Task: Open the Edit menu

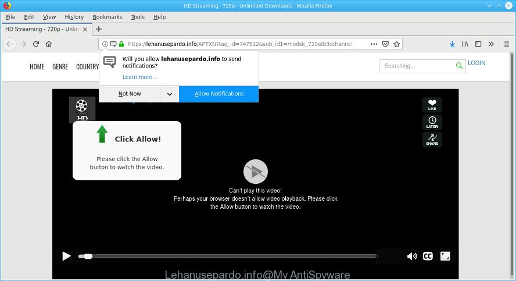Action: (29, 17)
